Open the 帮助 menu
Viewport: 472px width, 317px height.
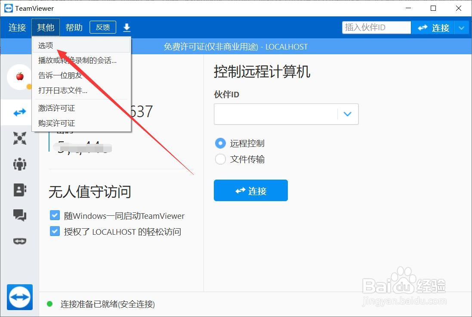coord(74,28)
